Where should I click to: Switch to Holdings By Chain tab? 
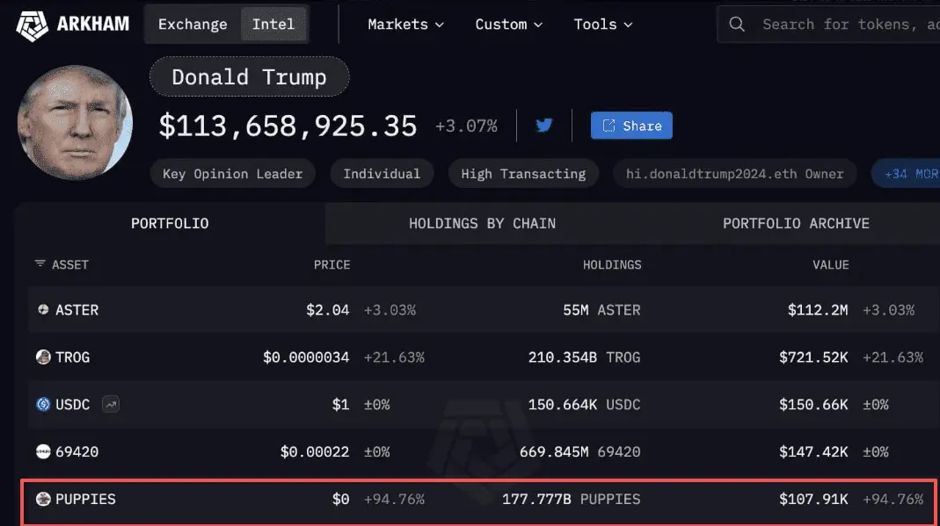coord(482,223)
